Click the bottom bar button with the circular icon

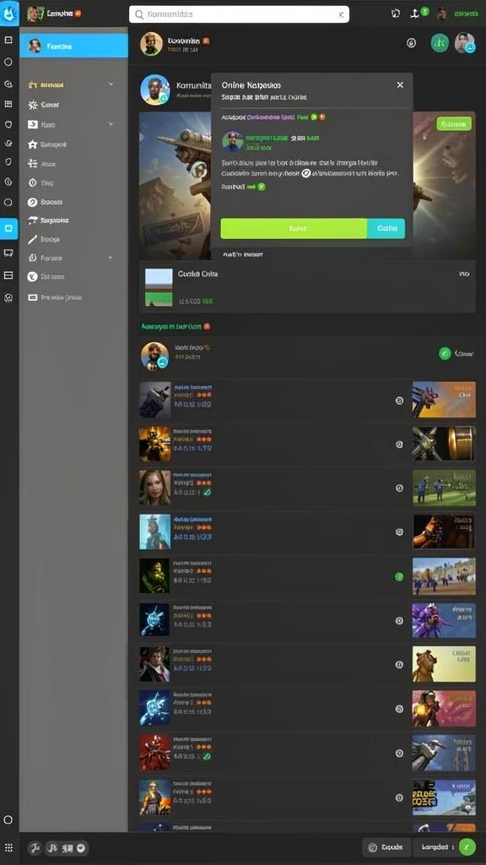(x=386, y=846)
